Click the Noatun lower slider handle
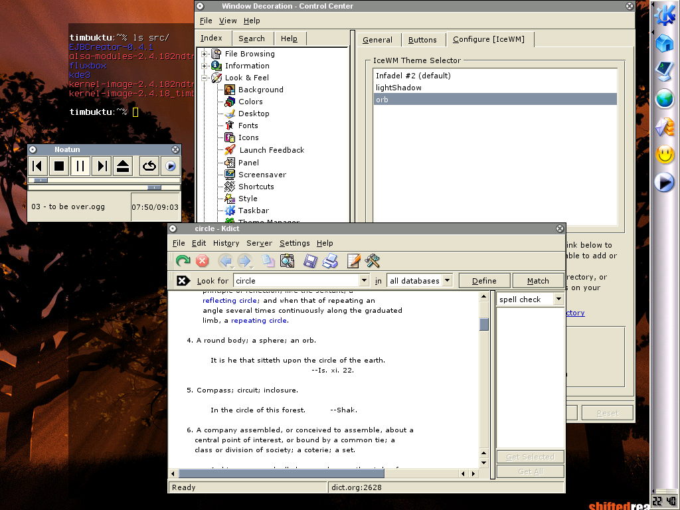Screen dimensions: 680x510 [154, 187]
